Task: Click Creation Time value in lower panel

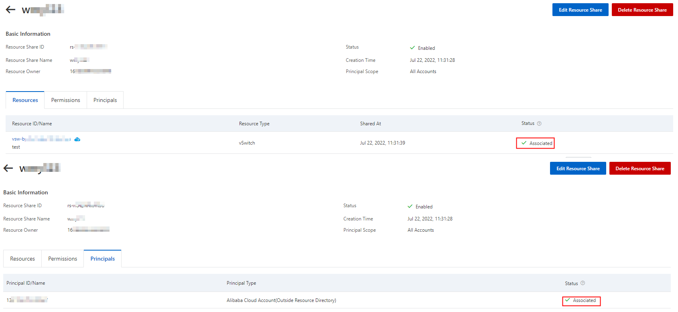Action: (x=430, y=219)
